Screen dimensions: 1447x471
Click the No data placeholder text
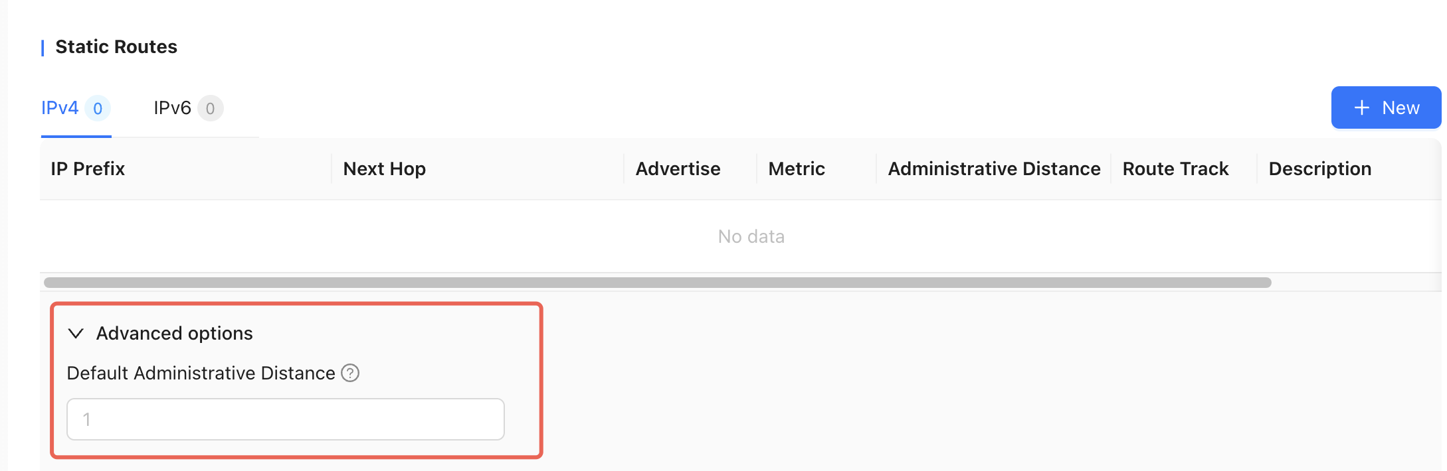751,236
